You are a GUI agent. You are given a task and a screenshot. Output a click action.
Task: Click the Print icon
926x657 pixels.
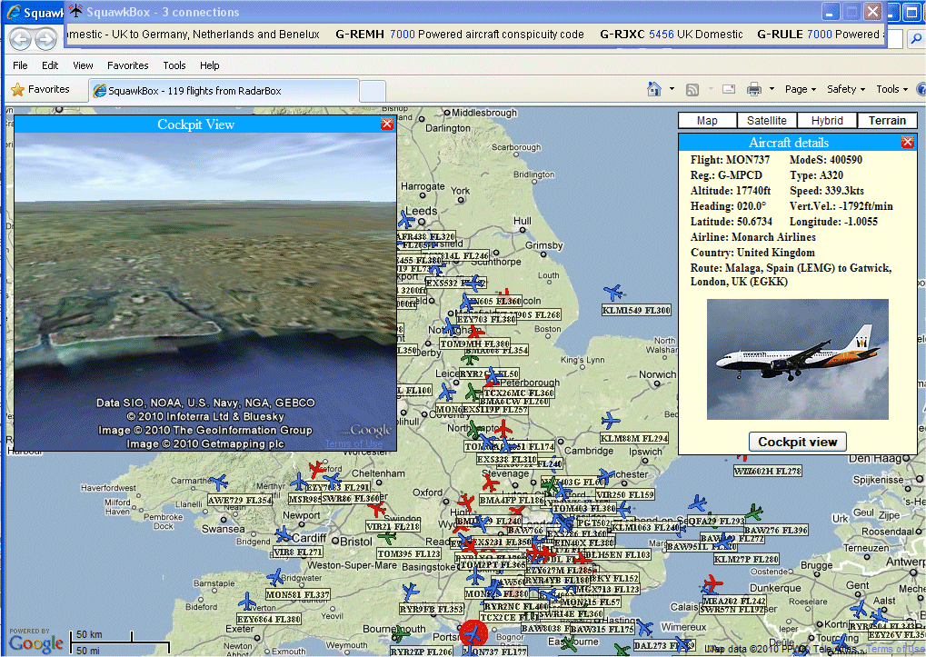[754, 89]
